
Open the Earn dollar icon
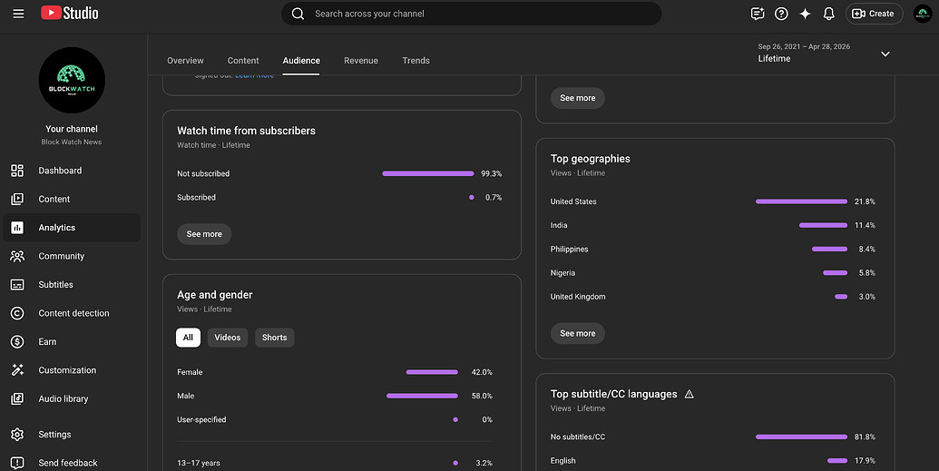click(x=17, y=341)
